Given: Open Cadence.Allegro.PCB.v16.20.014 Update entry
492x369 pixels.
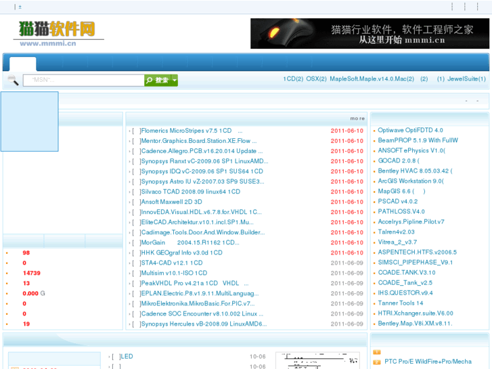Looking at the screenshot, I should (x=202, y=151).
